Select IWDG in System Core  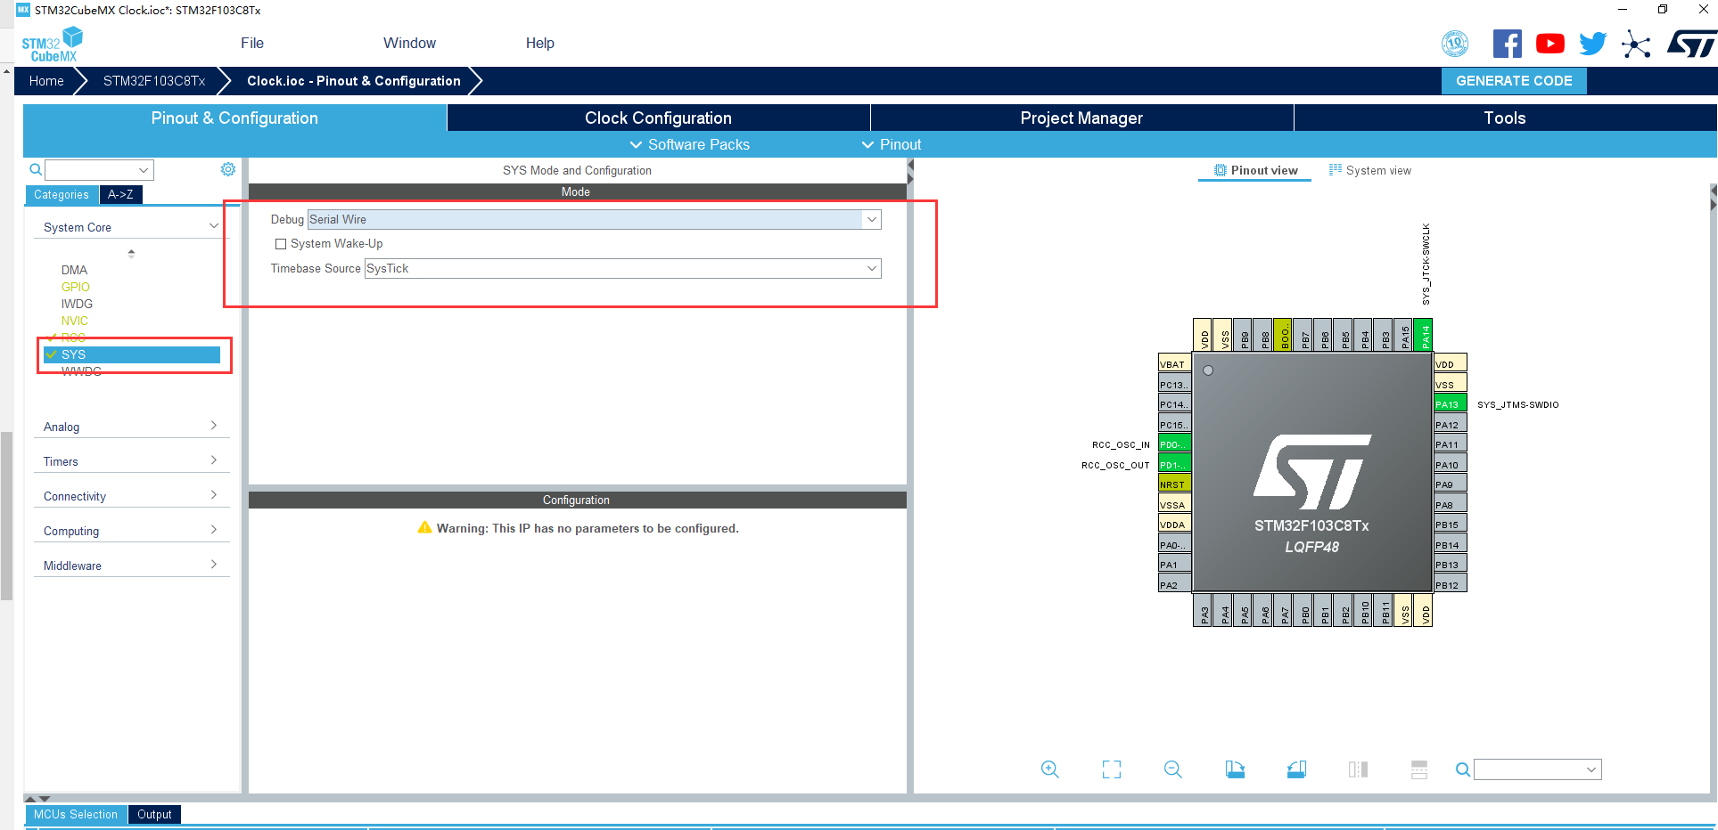pos(77,304)
